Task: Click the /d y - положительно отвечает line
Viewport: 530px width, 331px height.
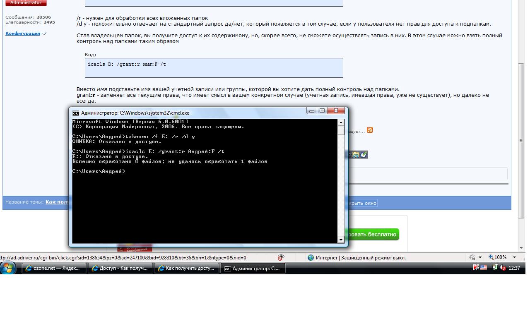Action: coord(284,24)
